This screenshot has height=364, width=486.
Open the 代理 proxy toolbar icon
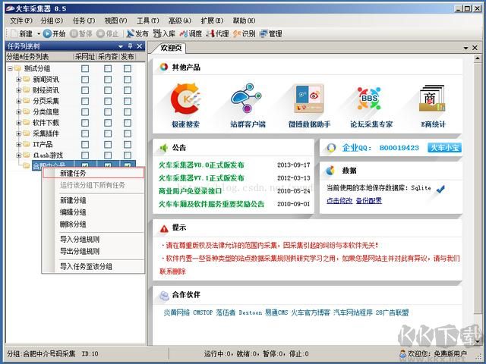click(x=210, y=33)
